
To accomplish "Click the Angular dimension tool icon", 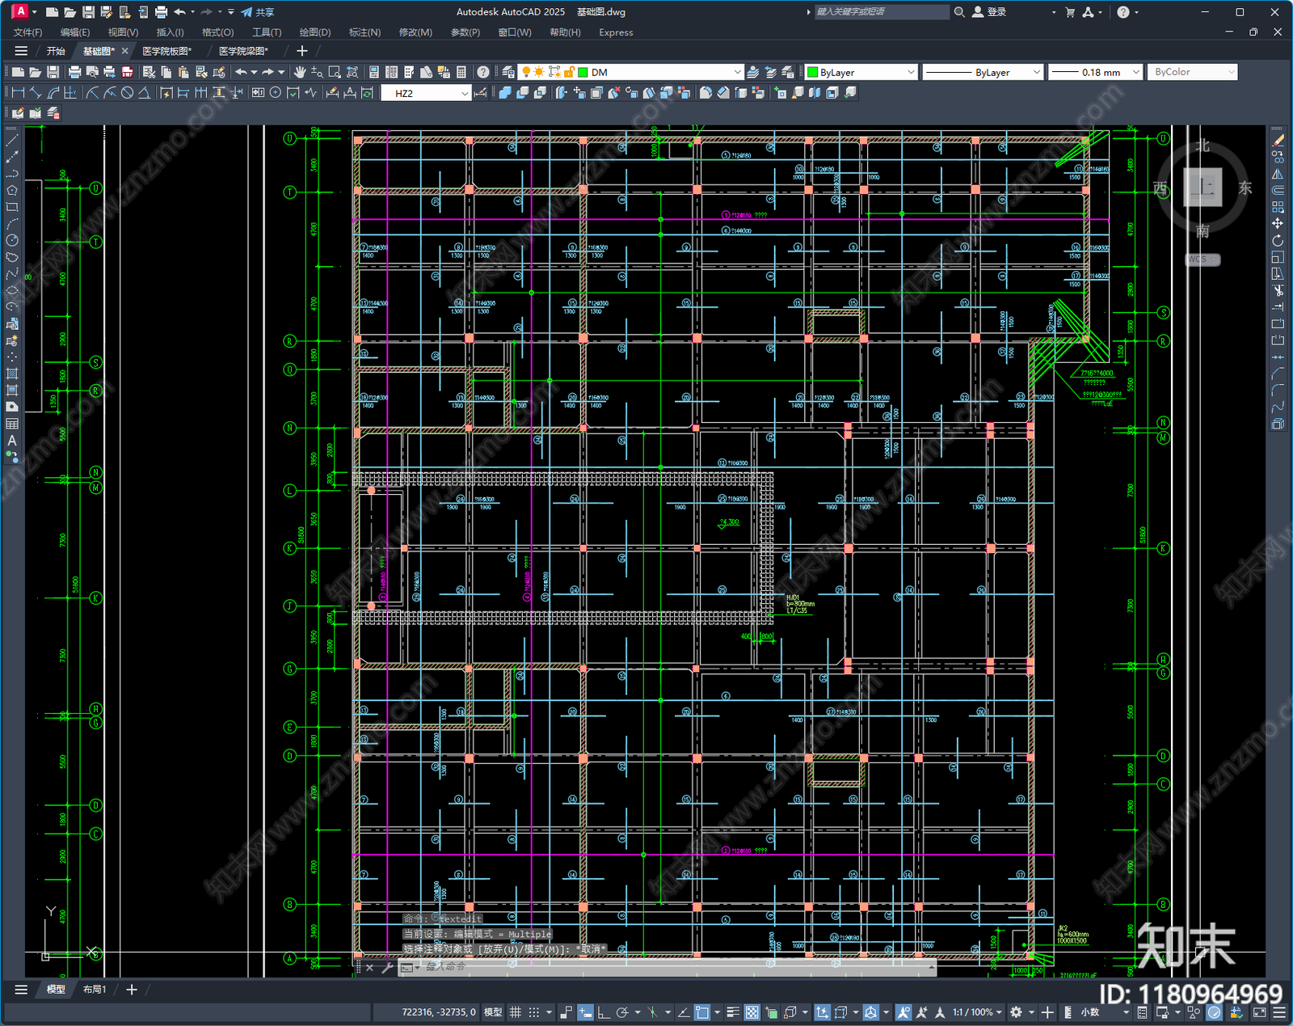I will (144, 93).
